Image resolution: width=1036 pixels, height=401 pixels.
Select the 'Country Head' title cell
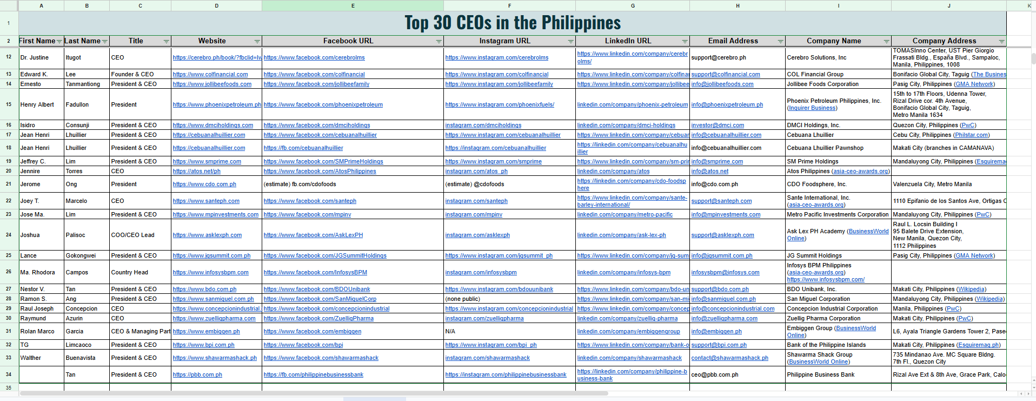(x=141, y=272)
